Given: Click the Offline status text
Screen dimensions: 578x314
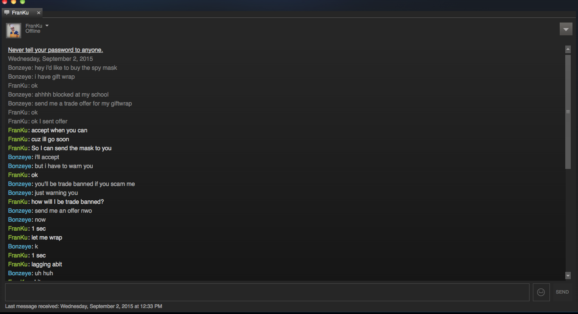Looking at the screenshot, I should pyautogui.click(x=33, y=31).
